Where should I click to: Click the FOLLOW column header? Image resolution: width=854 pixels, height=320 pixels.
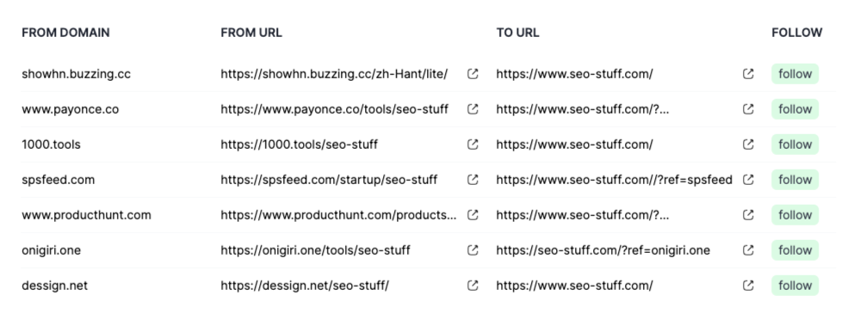coord(797,33)
